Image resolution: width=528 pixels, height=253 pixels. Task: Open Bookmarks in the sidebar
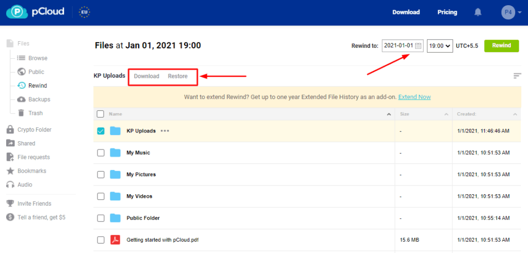point(32,171)
